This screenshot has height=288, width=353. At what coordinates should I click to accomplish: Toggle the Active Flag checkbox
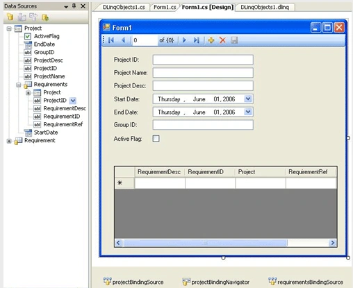pos(156,139)
